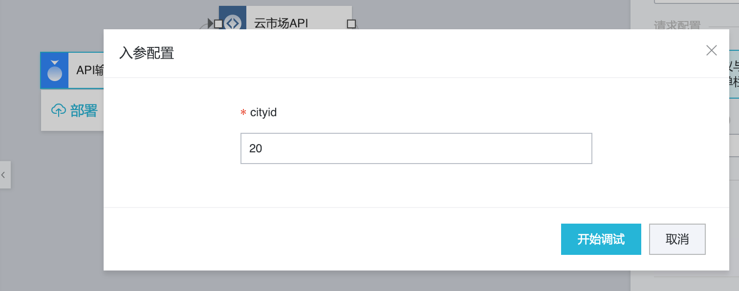This screenshot has width=739, height=291.
Task: Select the 云市场API node title
Action: coord(281,23)
